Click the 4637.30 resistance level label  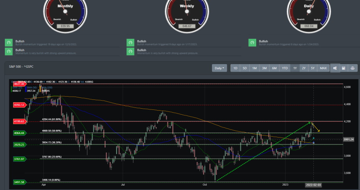19,84
